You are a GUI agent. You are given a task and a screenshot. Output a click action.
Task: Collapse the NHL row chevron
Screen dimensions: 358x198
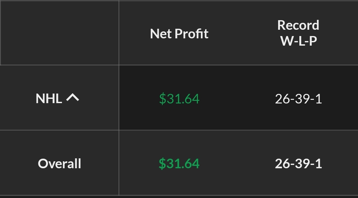(x=73, y=98)
